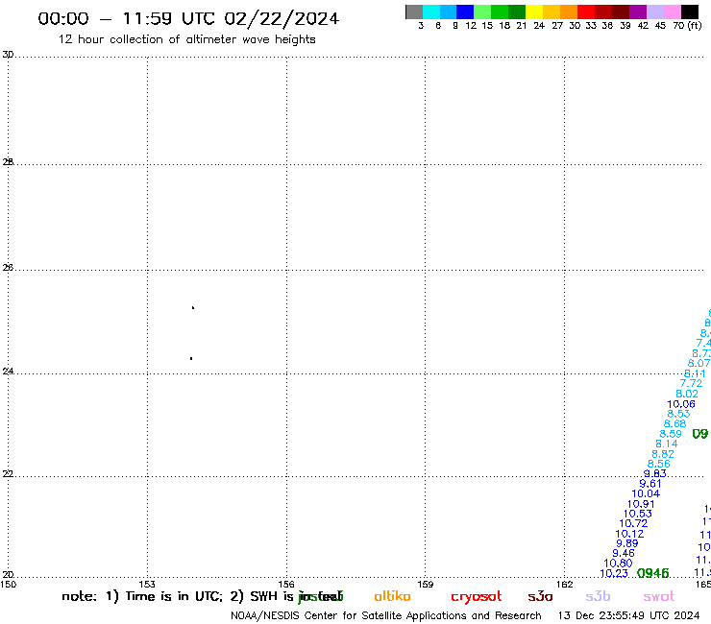Image resolution: width=711 pixels, height=624 pixels.
Task: Click the subtitle '12 hour collection of altimeter wave heights'
Action: 186,39
